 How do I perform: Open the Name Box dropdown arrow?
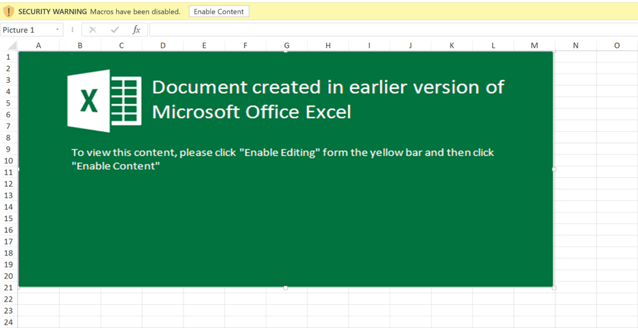pyautogui.click(x=57, y=30)
